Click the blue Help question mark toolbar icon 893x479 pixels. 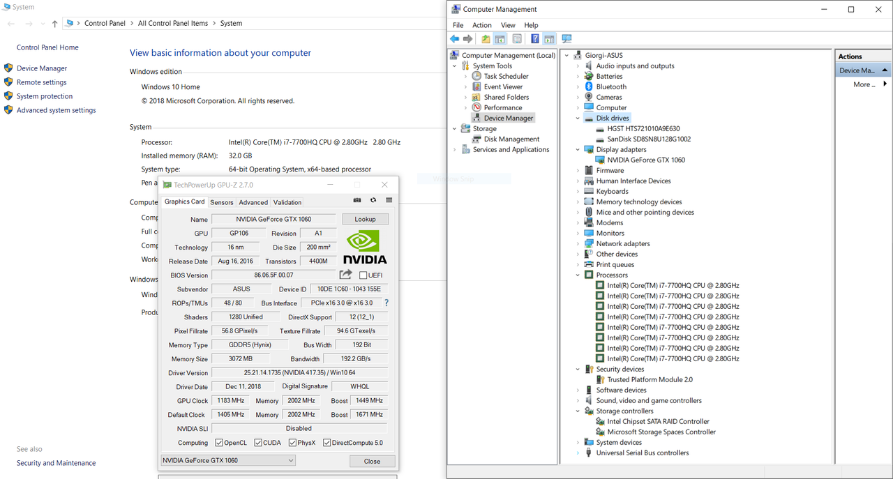(535, 39)
